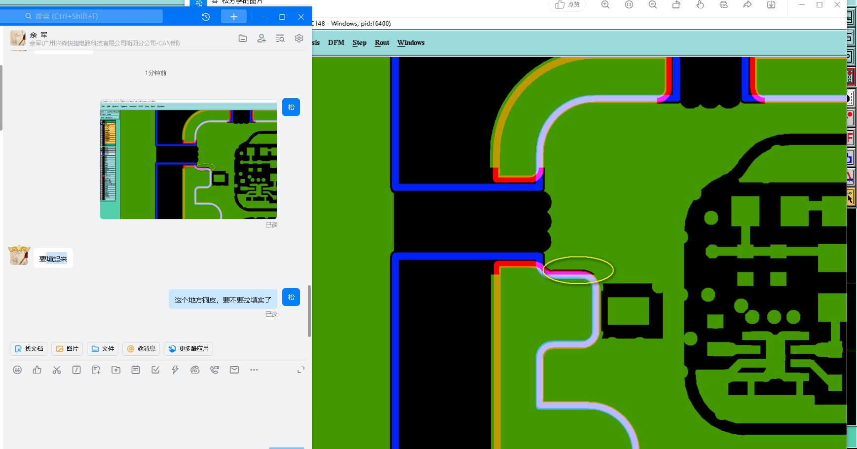Open the cloud disk icon in chat toolbar
Image resolution: width=857 pixels, height=449 pixels.
pos(195,370)
